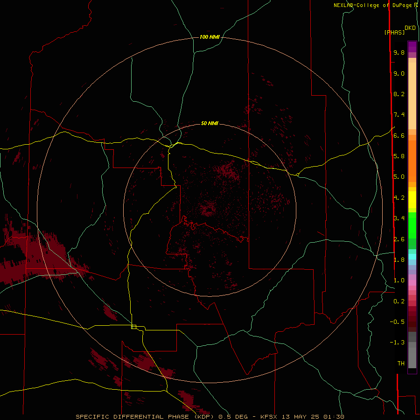This screenshot has width=420, height=420.
Task: Click the 8.2 legend value
Action: 399,94
